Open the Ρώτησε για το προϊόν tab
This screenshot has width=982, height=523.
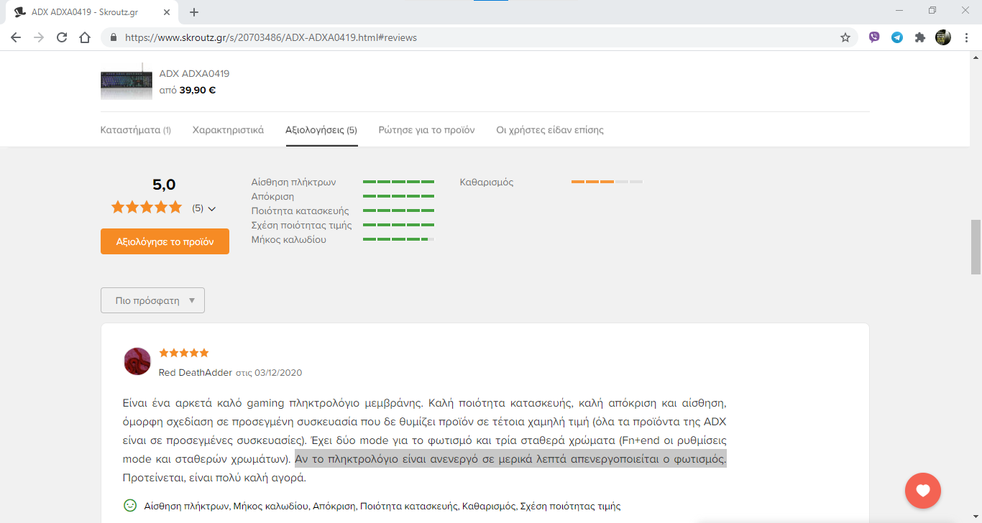(x=427, y=130)
